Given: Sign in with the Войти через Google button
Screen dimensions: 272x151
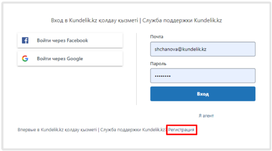Looking at the screenshot, I should tap(70, 59).
